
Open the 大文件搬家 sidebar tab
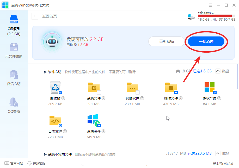pyautogui.click(x=14, y=51)
